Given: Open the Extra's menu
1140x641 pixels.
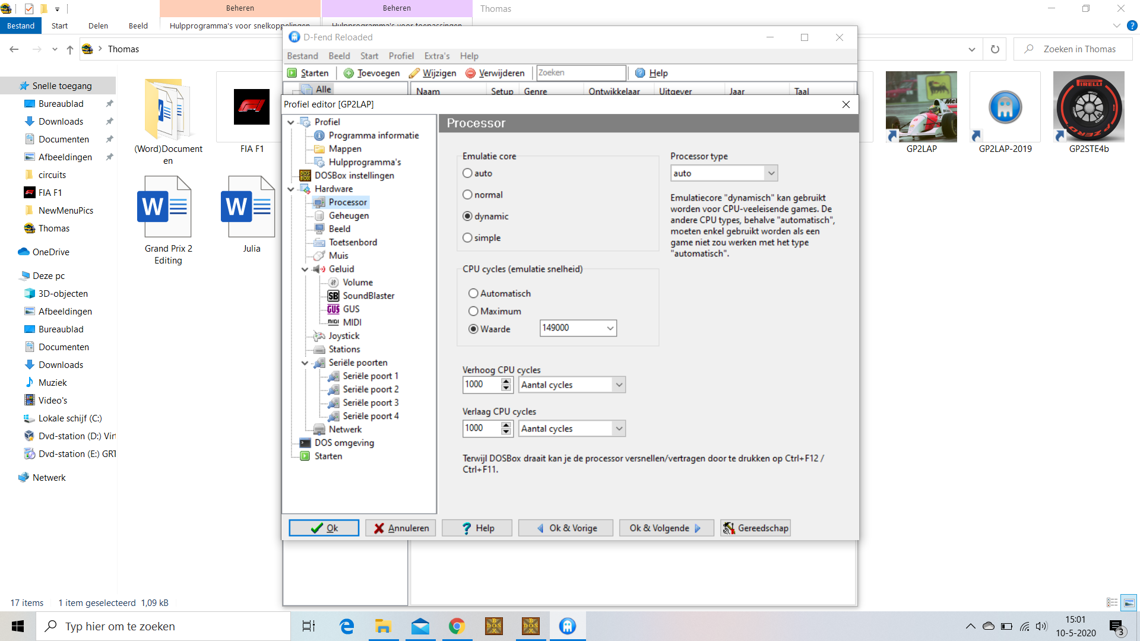Looking at the screenshot, I should coord(436,56).
